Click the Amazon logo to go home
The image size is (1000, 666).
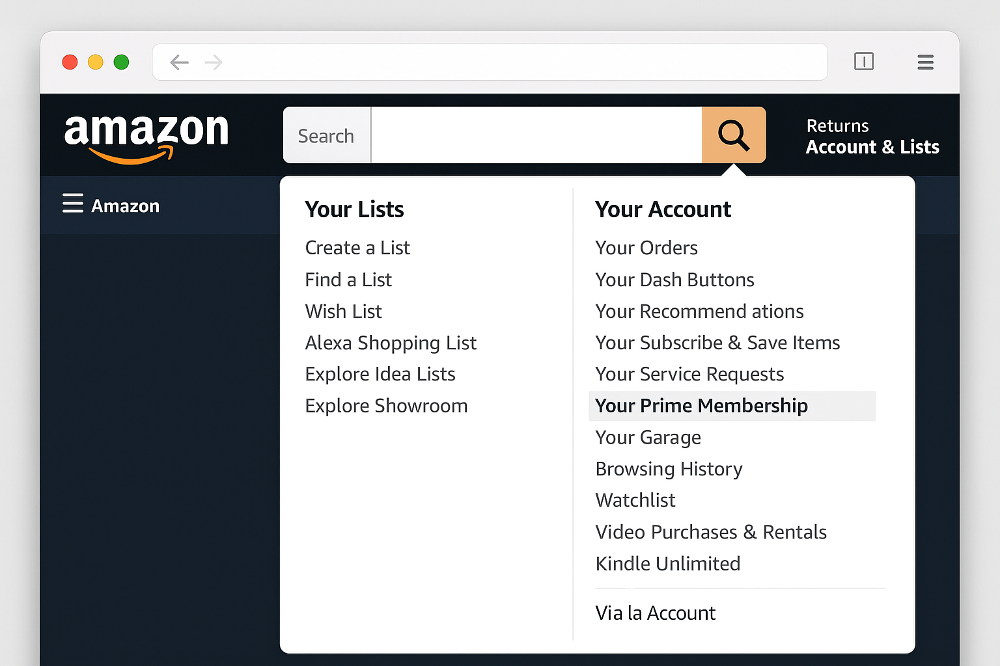pos(146,135)
